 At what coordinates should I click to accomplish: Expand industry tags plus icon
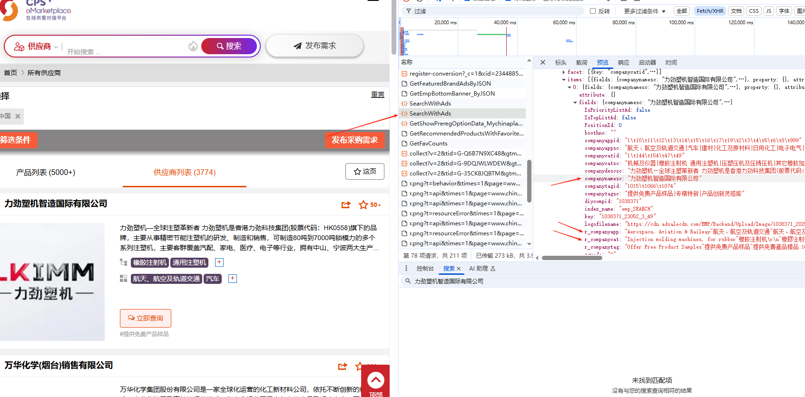pyautogui.click(x=233, y=278)
